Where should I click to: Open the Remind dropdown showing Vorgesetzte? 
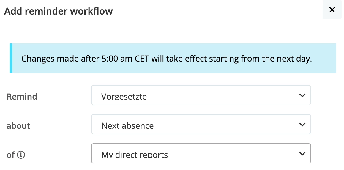pos(201,95)
